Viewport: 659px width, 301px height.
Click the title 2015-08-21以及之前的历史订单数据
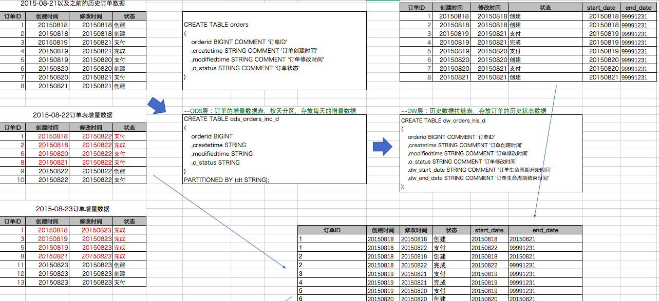[x=72, y=5]
